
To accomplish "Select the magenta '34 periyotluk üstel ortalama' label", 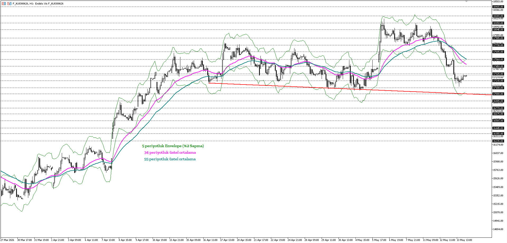I will [170, 152].
